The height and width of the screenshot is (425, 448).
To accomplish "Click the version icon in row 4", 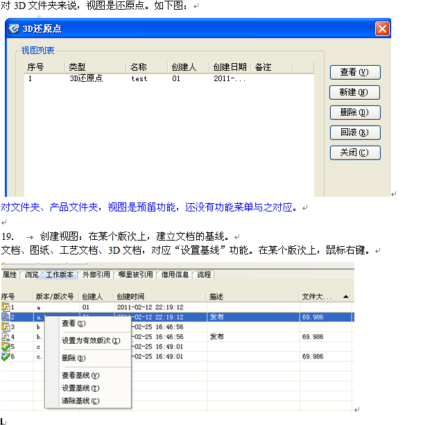I will (x=6, y=336).
